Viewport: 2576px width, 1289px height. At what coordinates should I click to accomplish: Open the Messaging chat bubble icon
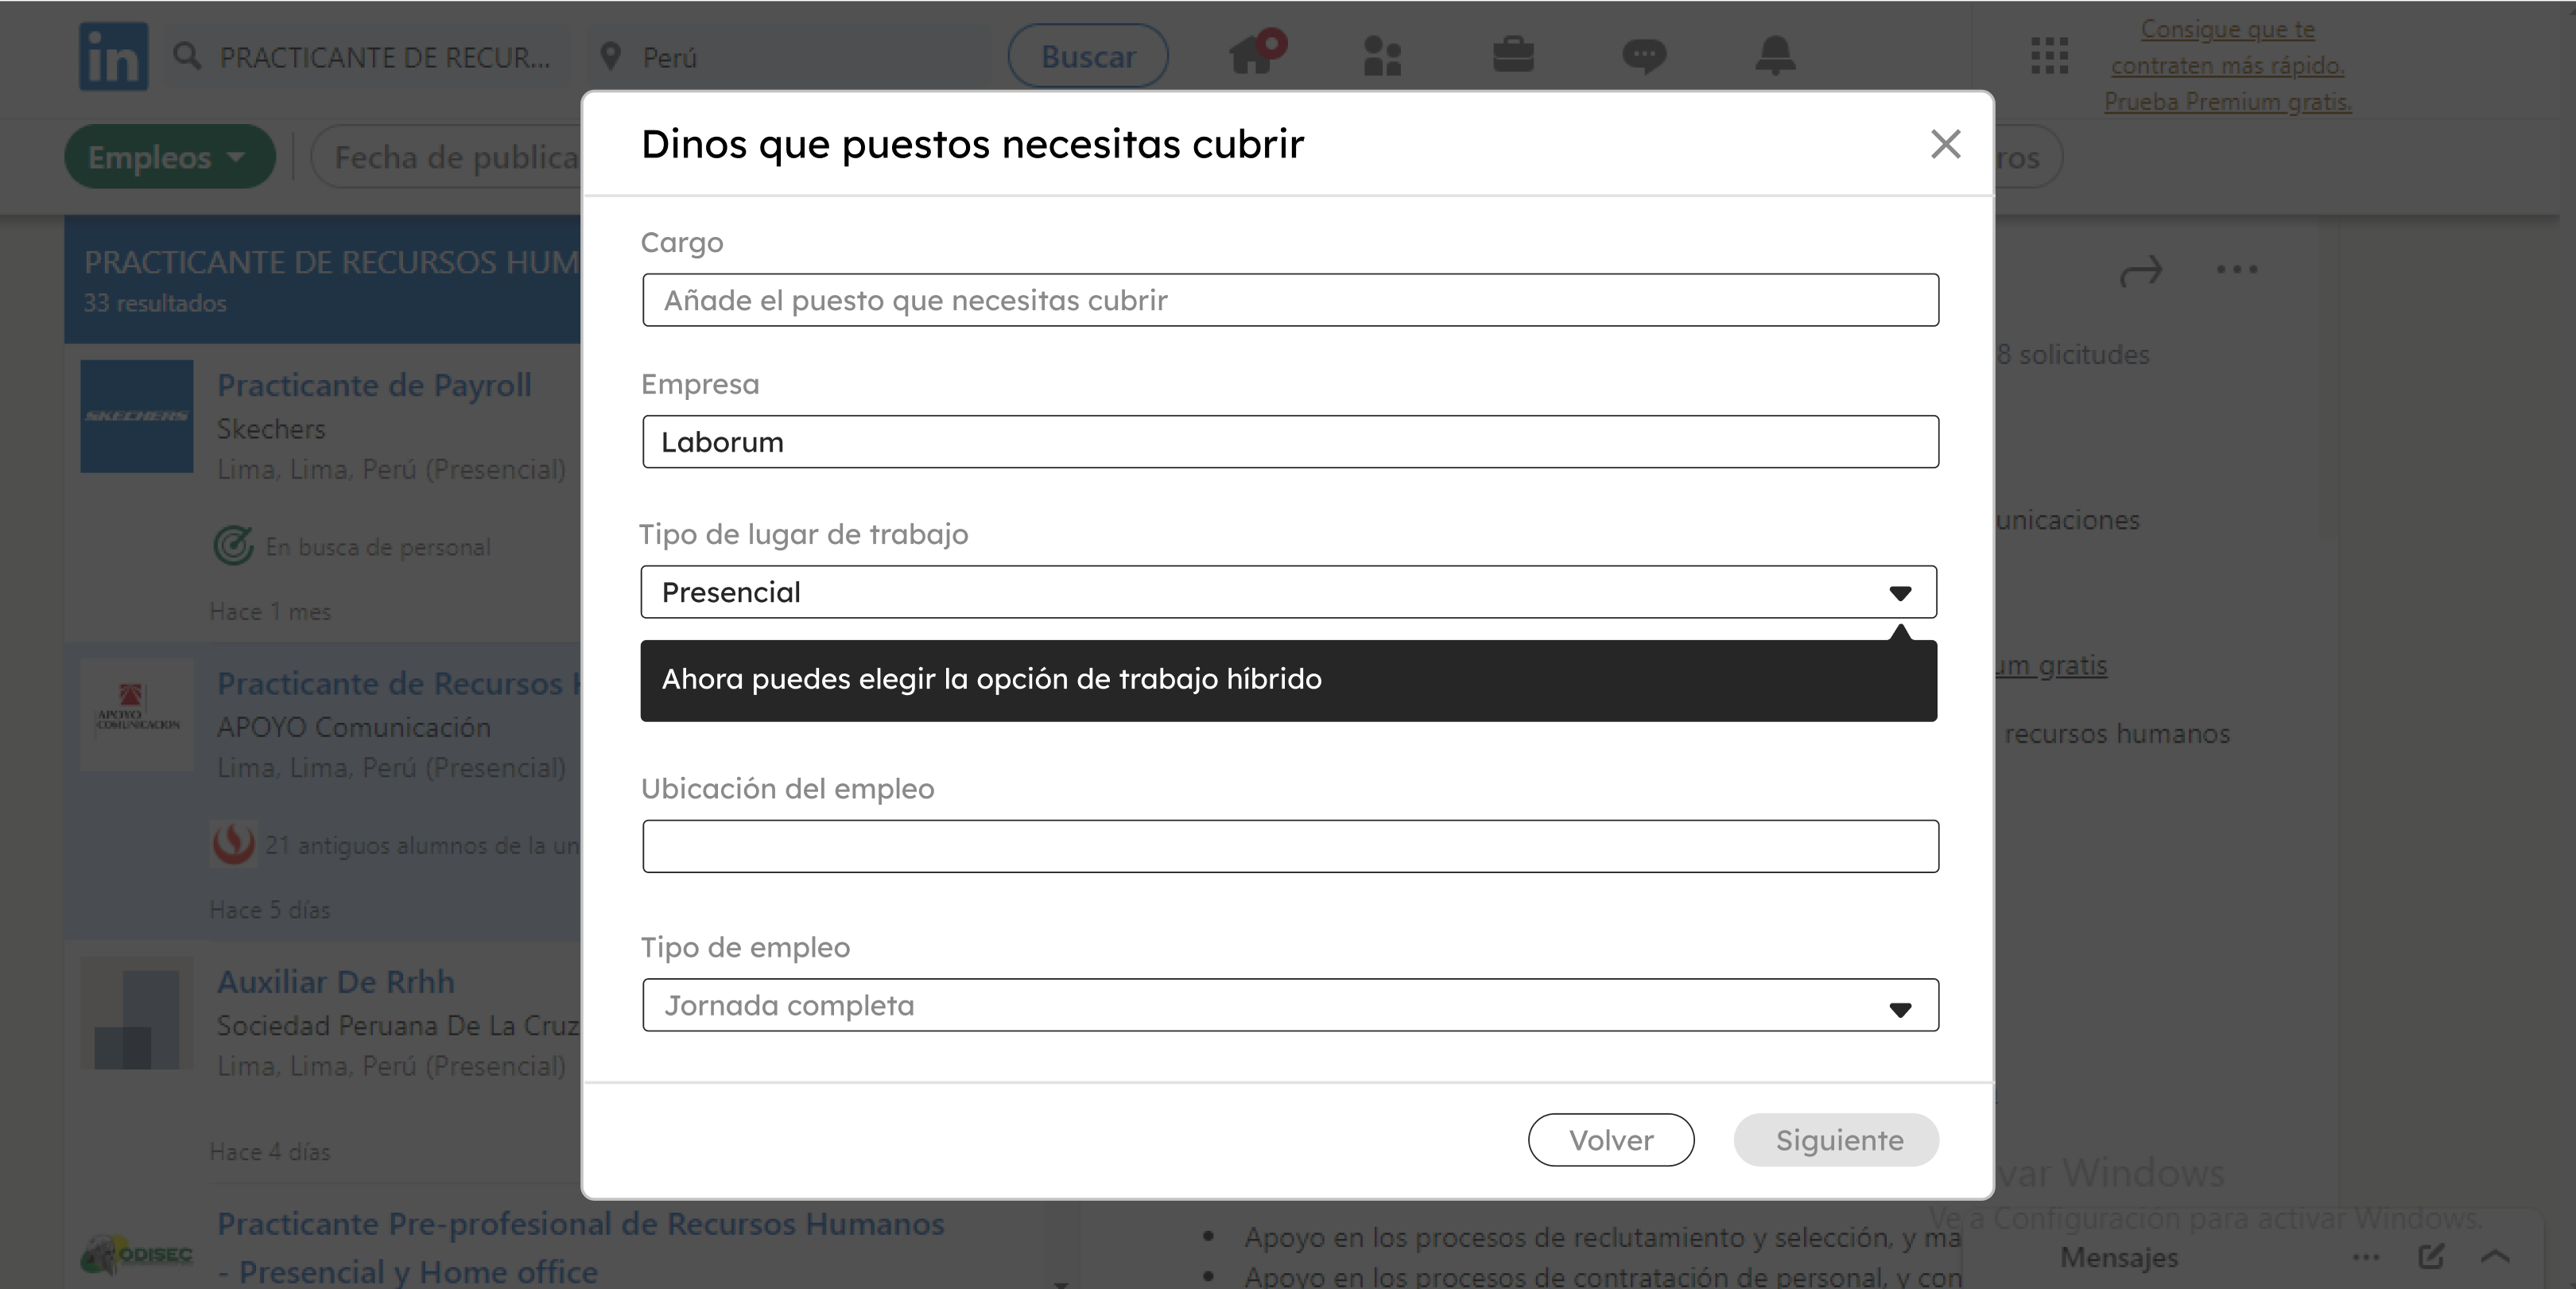tap(1644, 56)
